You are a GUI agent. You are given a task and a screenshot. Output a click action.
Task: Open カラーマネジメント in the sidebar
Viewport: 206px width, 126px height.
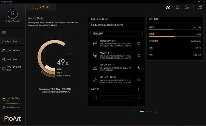13,99
